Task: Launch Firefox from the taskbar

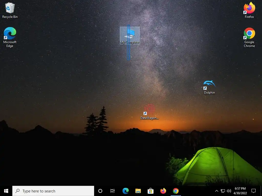Action: coord(163,191)
